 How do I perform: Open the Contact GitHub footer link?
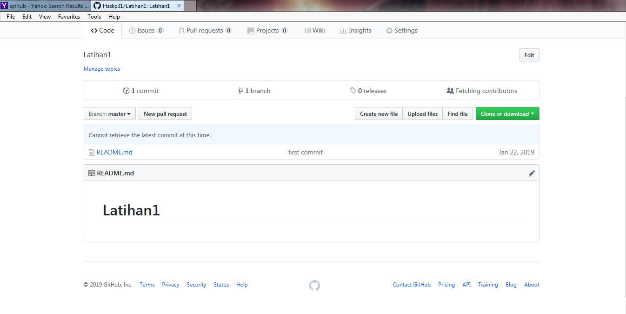click(412, 285)
